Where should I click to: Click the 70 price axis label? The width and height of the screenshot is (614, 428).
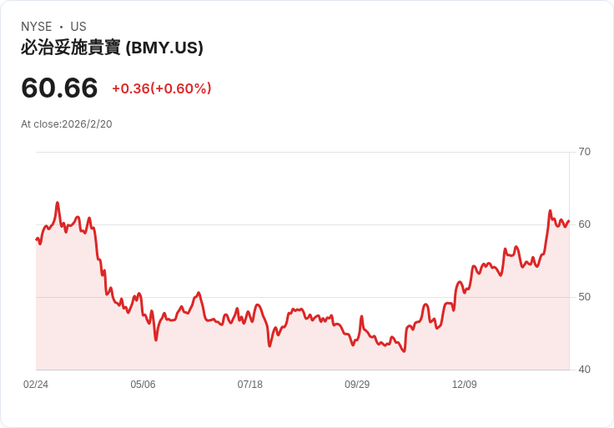coord(584,152)
